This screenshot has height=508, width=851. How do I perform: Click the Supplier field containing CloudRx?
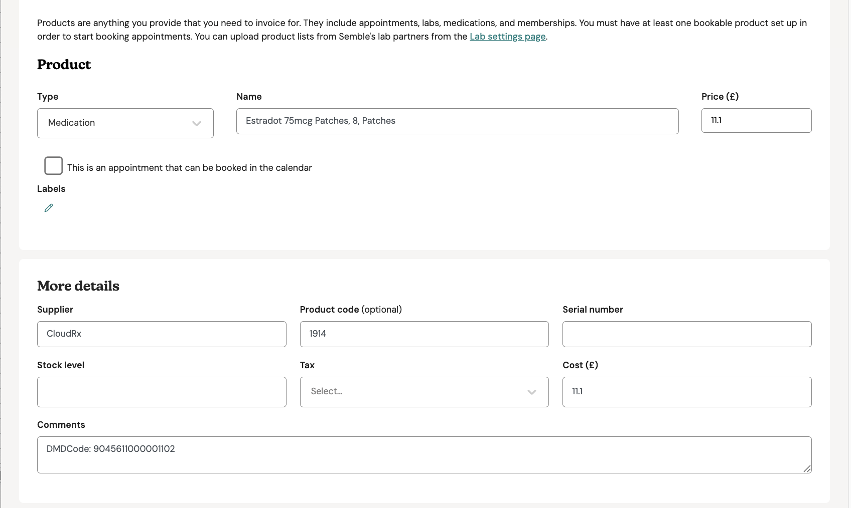tap(162, 334)
